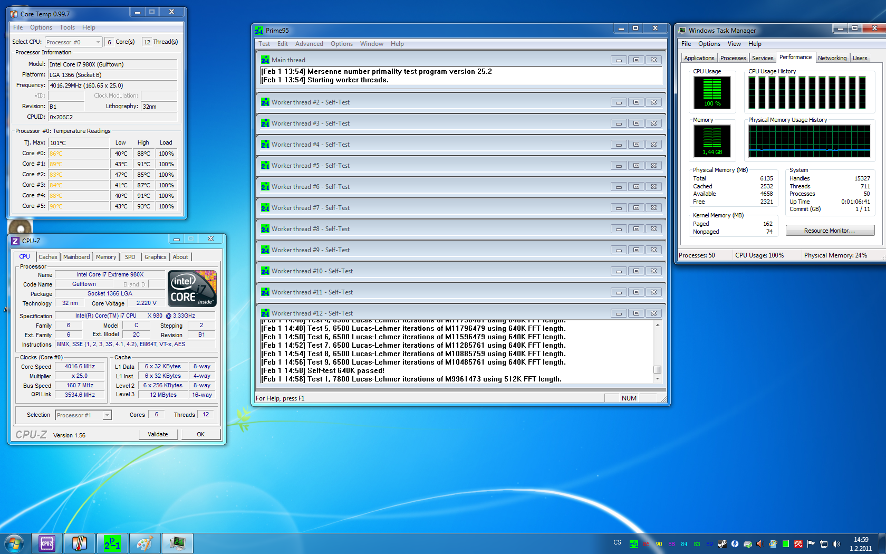Click the Show desktop button
This screenshot has height=554, width=886.
[x=882, y=543]
